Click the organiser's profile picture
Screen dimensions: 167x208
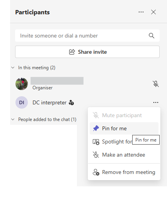[x=22, y=84]
